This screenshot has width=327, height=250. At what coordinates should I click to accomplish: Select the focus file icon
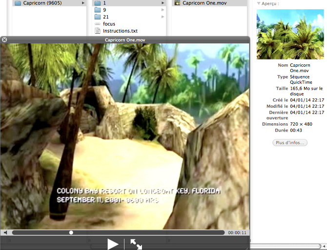point(97,24)
